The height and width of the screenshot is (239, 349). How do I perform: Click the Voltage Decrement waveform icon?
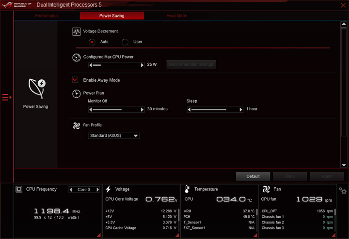point(77,32)
